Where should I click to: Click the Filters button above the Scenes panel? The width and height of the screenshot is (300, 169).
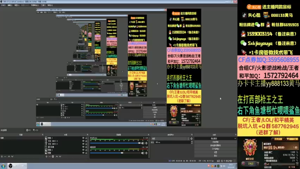(36, 130)
